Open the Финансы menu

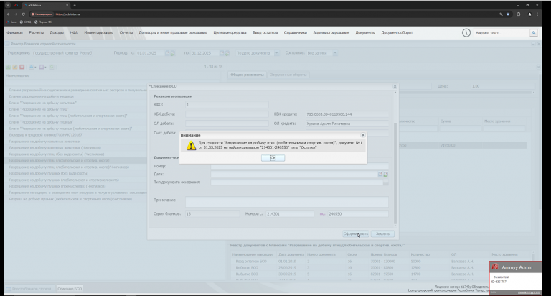14,33
